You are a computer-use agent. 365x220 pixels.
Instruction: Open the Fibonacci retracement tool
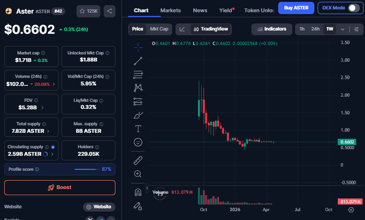pos(138,75)
